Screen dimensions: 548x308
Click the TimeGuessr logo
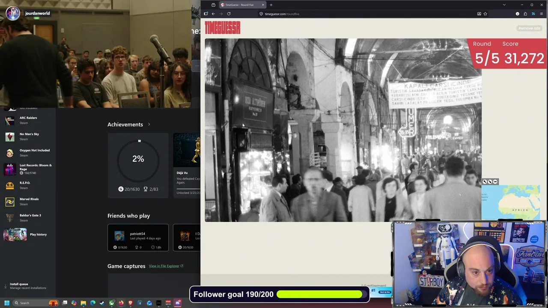(222, 28)
